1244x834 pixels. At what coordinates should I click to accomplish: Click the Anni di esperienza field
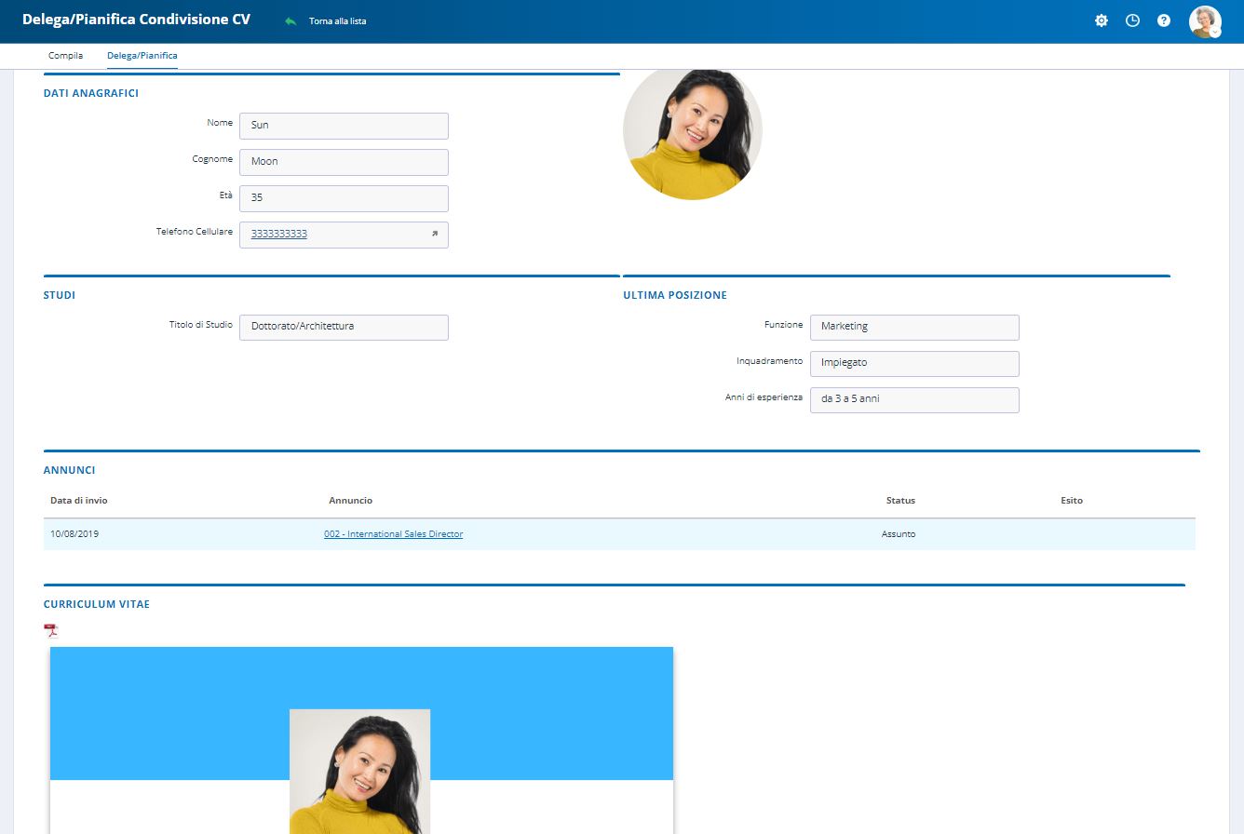click(x=913, y=399)
